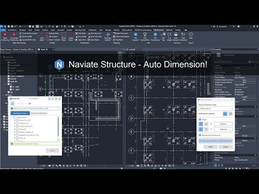Click the info icon in Naviate panel header
259x194 pixels.
coord(49,99)
